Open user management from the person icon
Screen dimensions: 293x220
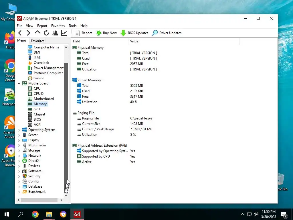click(x=55, y=33)
